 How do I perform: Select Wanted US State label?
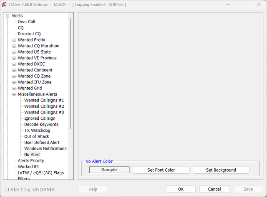click(x=34, y=52)
